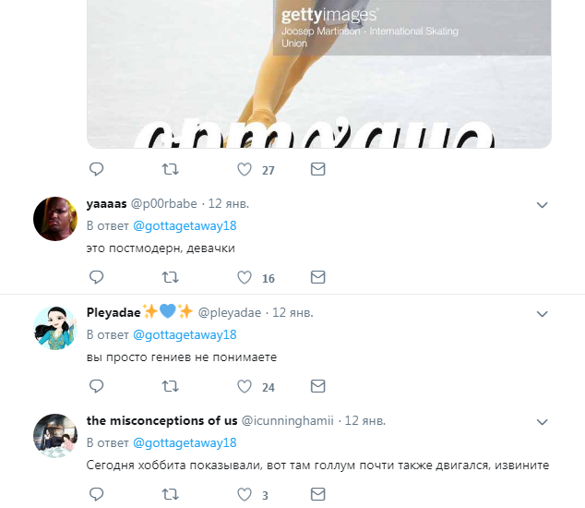The width and height of the screenshot is (585, 508).
Task: Open more options for yaaaas tweet
Action: tap(542, 205)
